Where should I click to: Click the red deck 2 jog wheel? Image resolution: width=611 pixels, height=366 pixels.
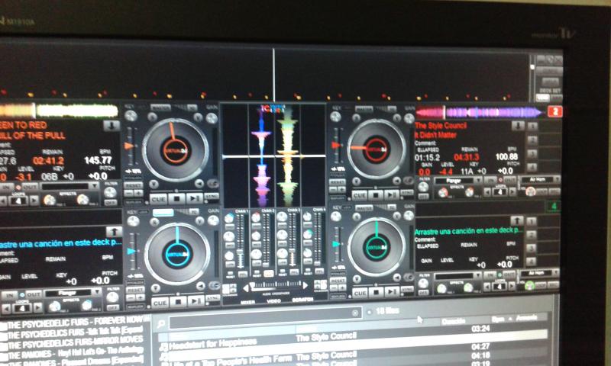coord(377,148)
